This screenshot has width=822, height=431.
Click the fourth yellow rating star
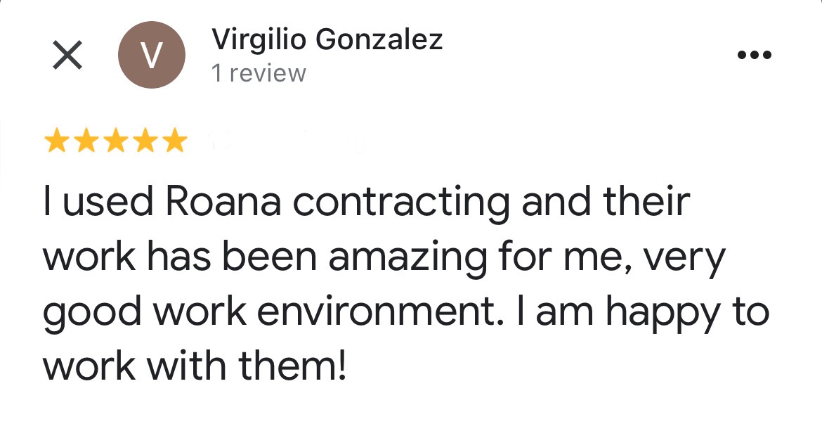[145, 142]
